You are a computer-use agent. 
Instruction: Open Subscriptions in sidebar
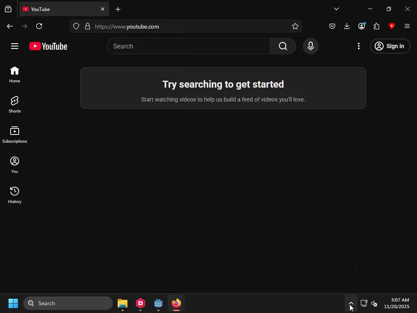(x=15, y=134)
